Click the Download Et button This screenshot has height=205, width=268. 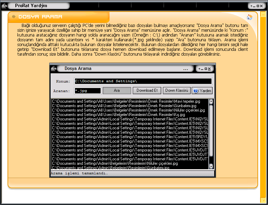pos(147,90)
